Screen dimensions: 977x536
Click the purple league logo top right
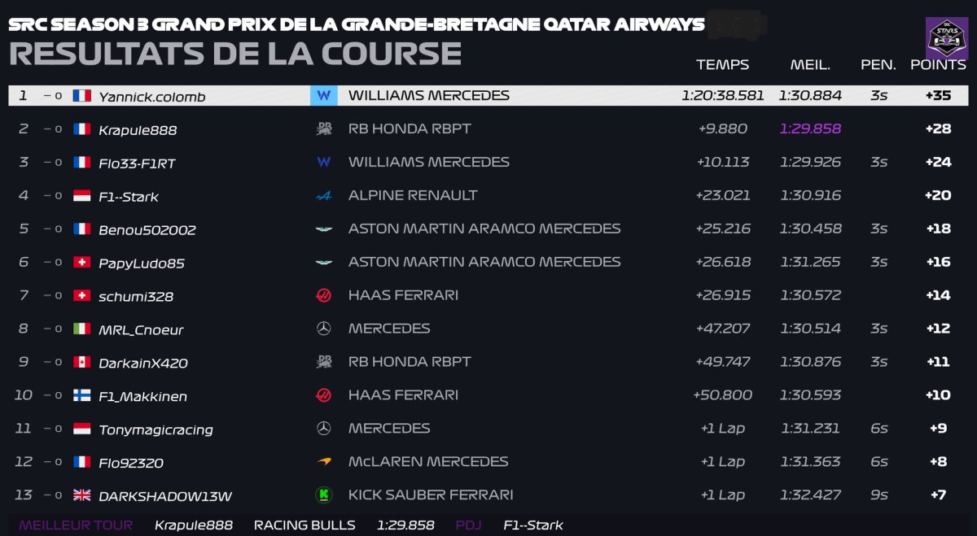pos(947,38)
